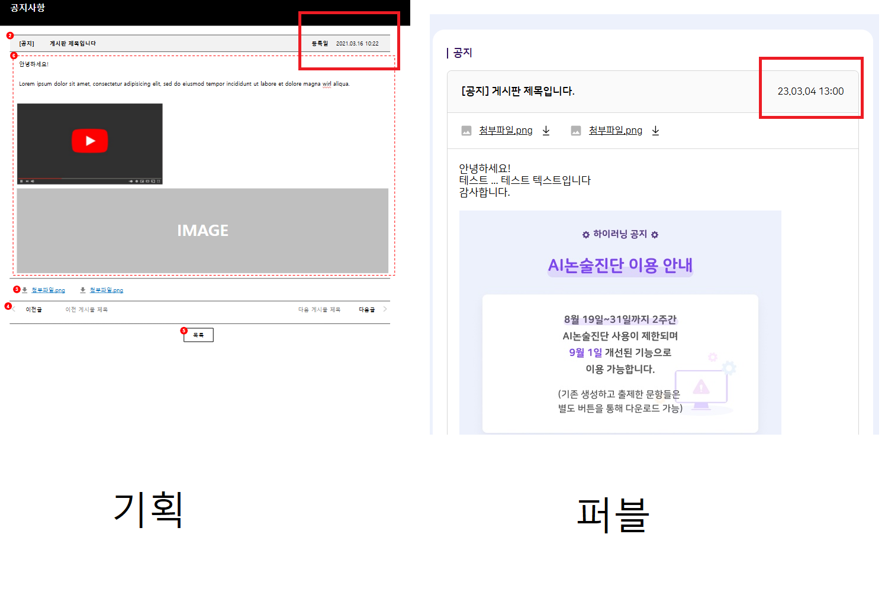
Task: Click the red YouTube play button
Action: [x=89, y=141]
